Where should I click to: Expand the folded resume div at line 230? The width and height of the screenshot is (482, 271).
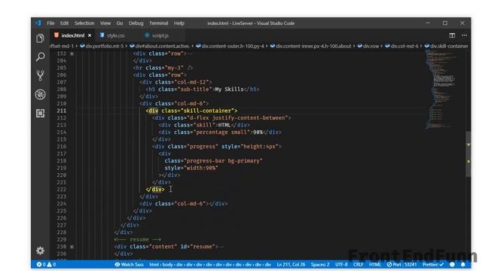coord(72,247)
